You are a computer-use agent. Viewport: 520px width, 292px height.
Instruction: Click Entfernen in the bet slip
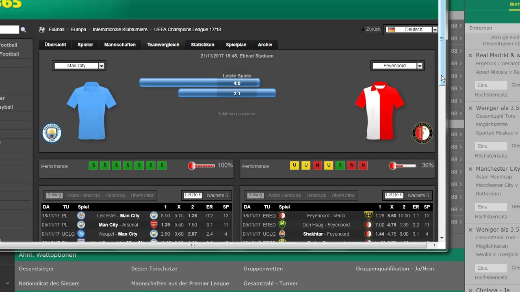(x=481, y=28)
